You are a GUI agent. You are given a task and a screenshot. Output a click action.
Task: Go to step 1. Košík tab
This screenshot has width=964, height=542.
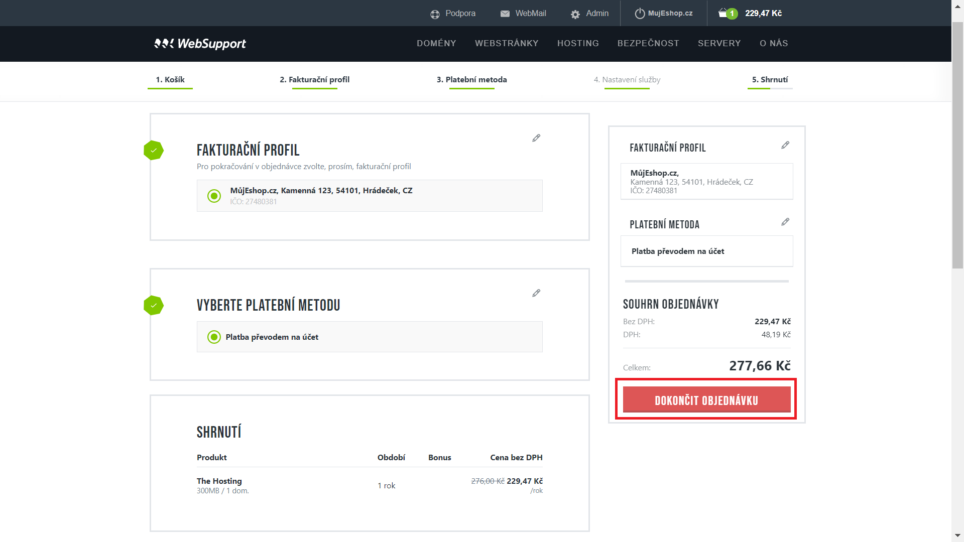coord(170,79)
